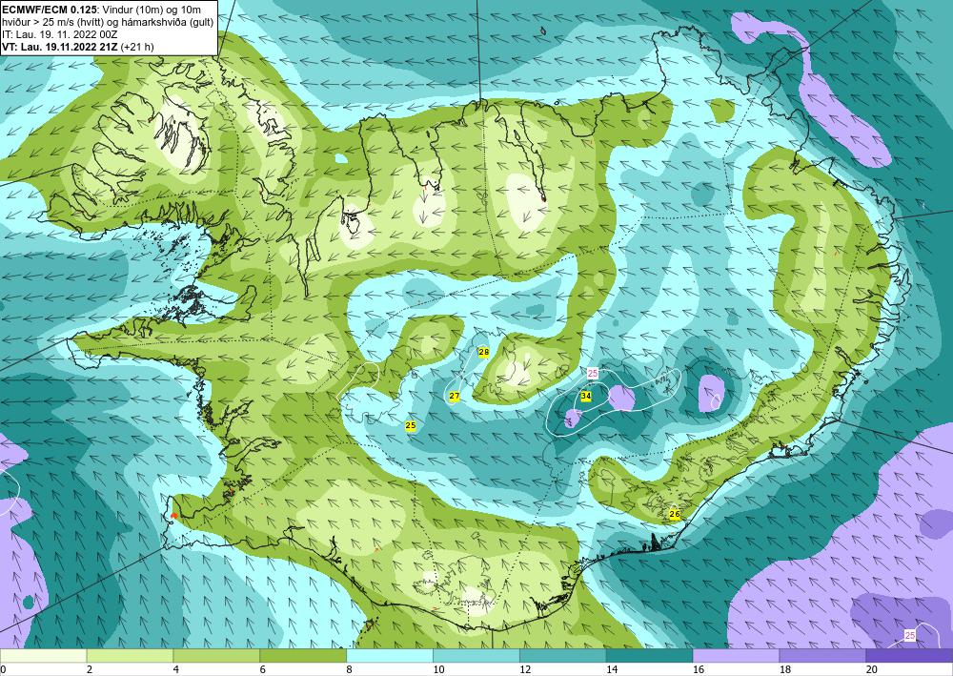
Task: Click the legend scale value 10
Action: [438, 669]
